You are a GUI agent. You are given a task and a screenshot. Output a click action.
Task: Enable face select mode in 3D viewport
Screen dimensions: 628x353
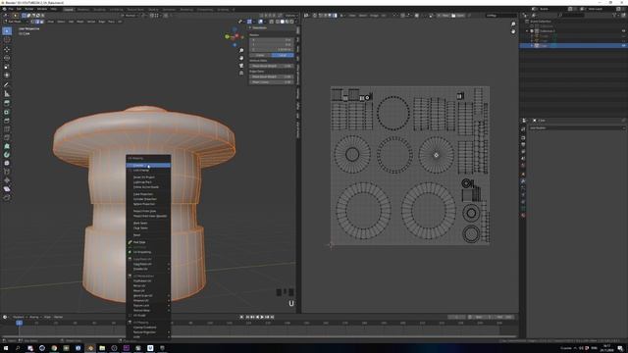41,22
